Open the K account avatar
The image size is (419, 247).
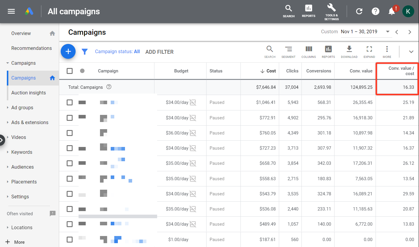pyautogui.click(x=408, y=11)
